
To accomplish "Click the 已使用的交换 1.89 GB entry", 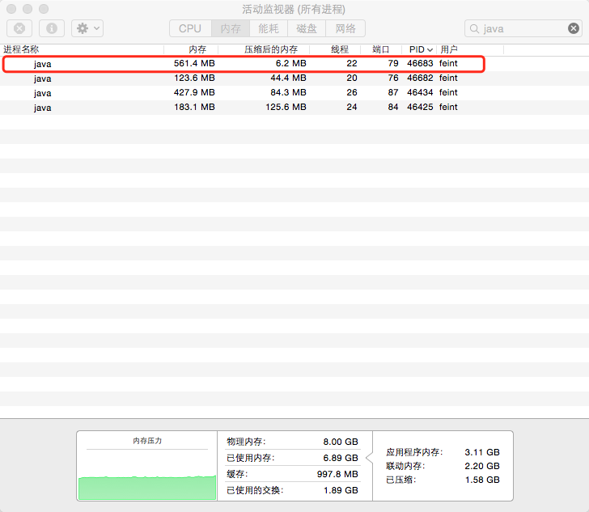I will coord(293,490).
